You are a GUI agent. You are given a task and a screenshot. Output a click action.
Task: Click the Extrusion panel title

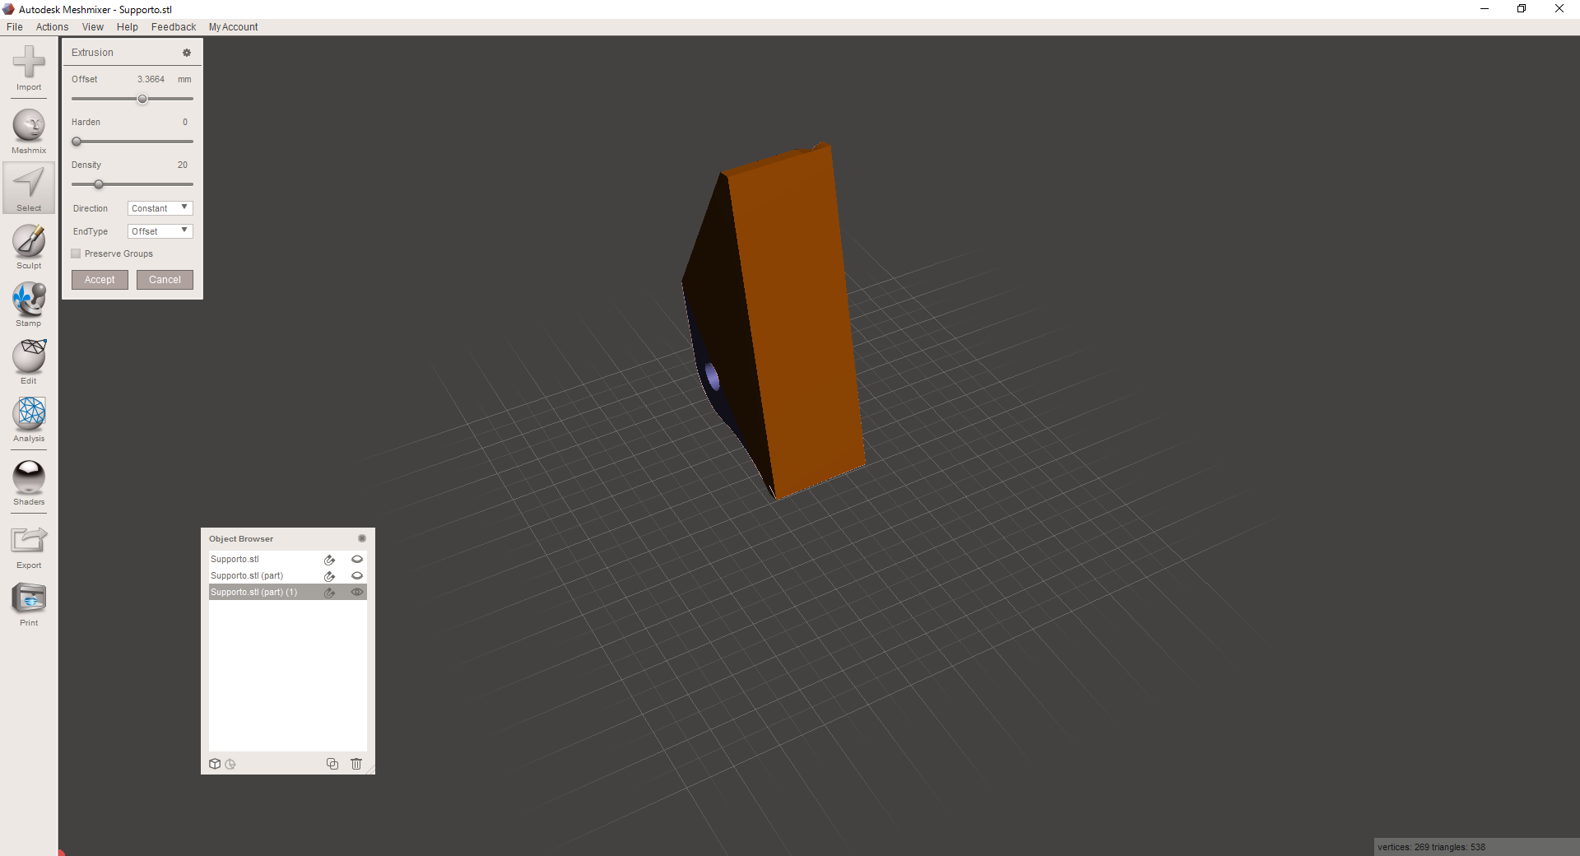(x=92, y=53)
